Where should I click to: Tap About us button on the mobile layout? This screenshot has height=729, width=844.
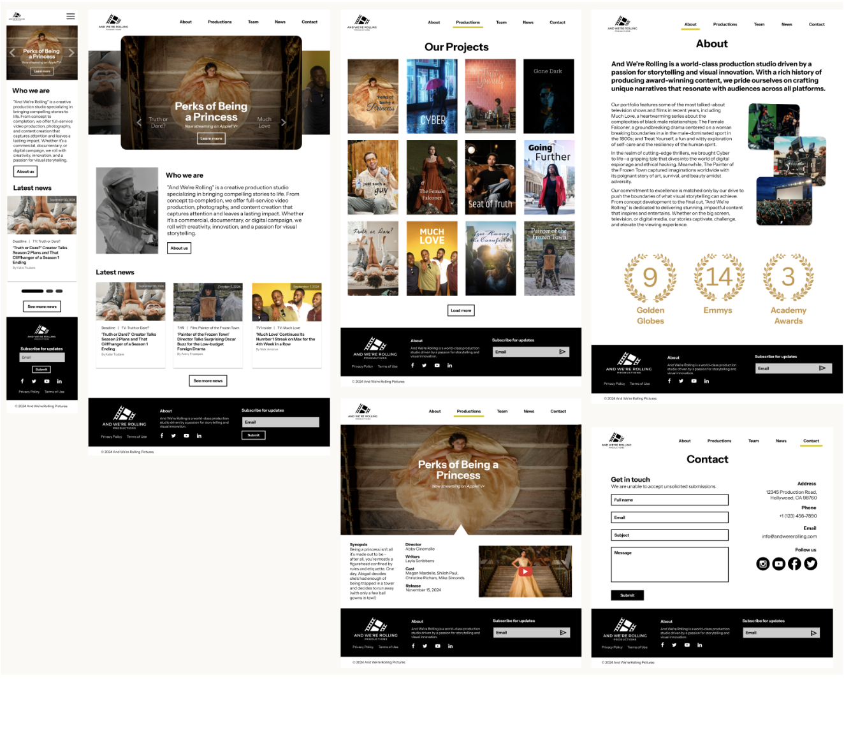point(25,171)
